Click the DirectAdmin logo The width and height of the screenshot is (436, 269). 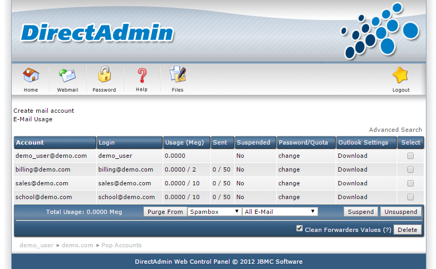pos(97,33)
